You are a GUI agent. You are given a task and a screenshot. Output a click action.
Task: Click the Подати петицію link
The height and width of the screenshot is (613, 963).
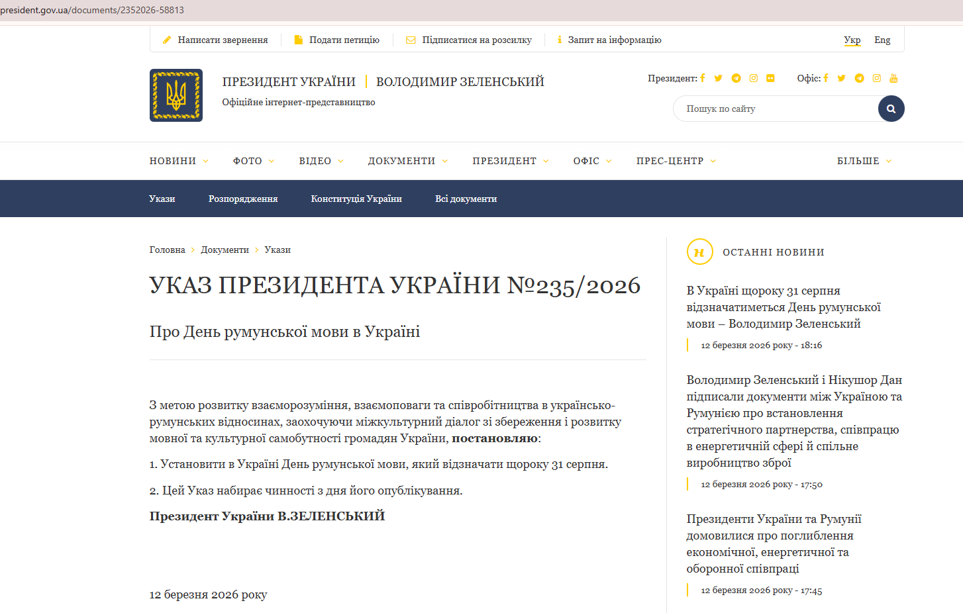pos(344,40)
